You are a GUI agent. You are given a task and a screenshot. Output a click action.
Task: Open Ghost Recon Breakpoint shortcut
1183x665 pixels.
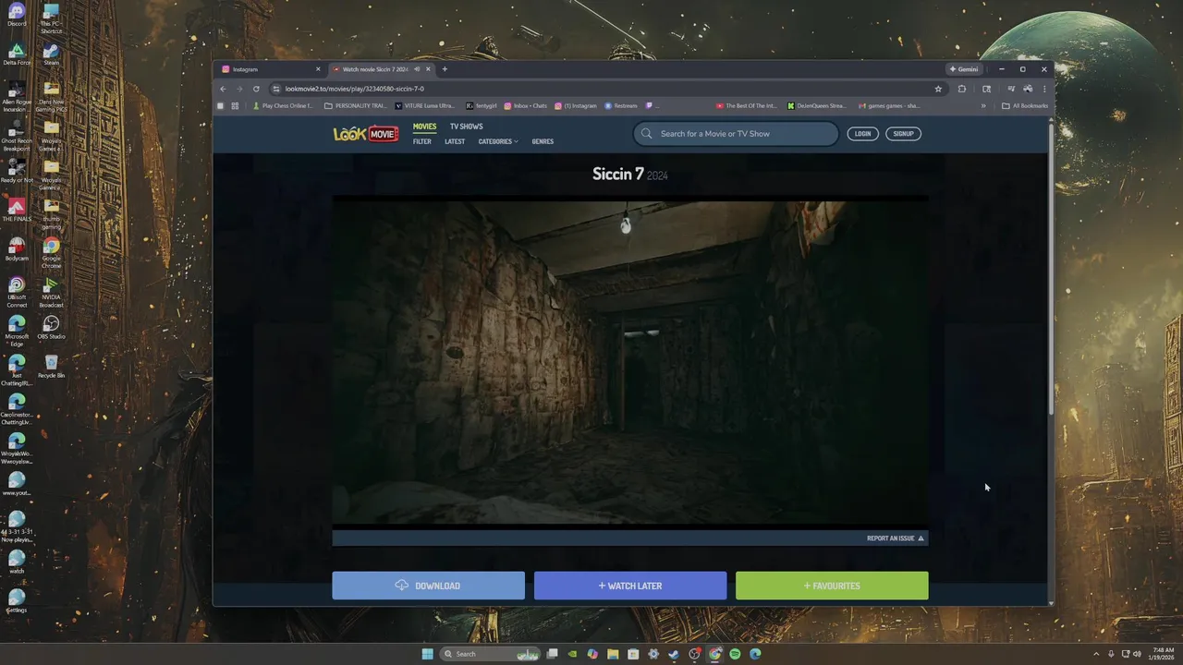[17, 136]
